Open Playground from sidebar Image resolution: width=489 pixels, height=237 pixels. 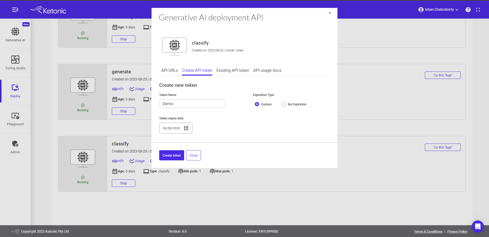[x=15, y=119]
